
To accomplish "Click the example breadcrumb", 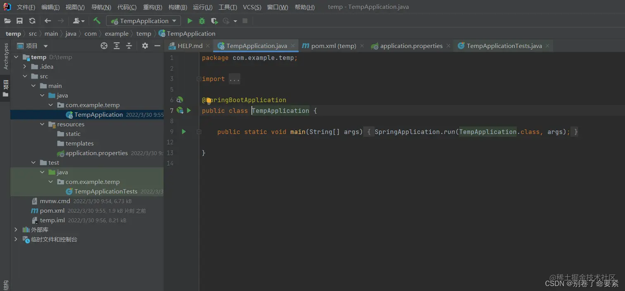I will click(117, 33).
